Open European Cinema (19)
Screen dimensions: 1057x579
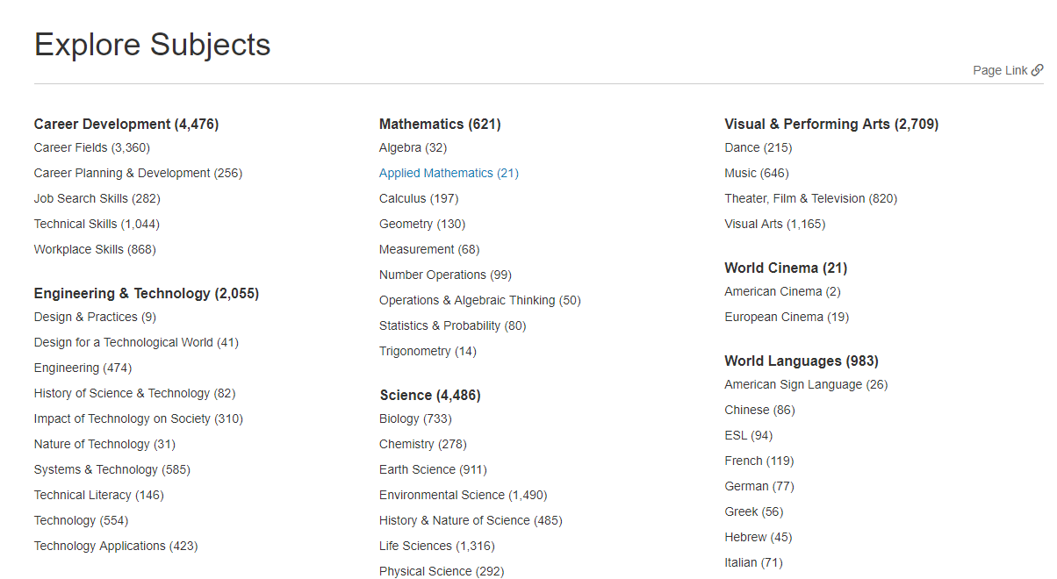[787, 317]
